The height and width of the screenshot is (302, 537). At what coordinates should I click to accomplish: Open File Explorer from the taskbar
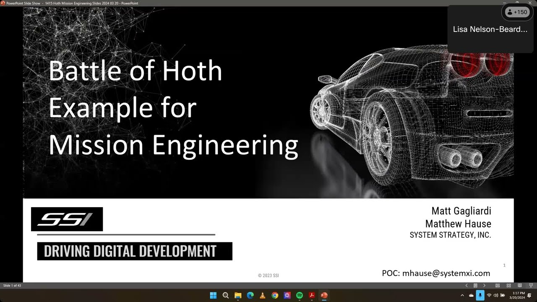tap(238, 295)
